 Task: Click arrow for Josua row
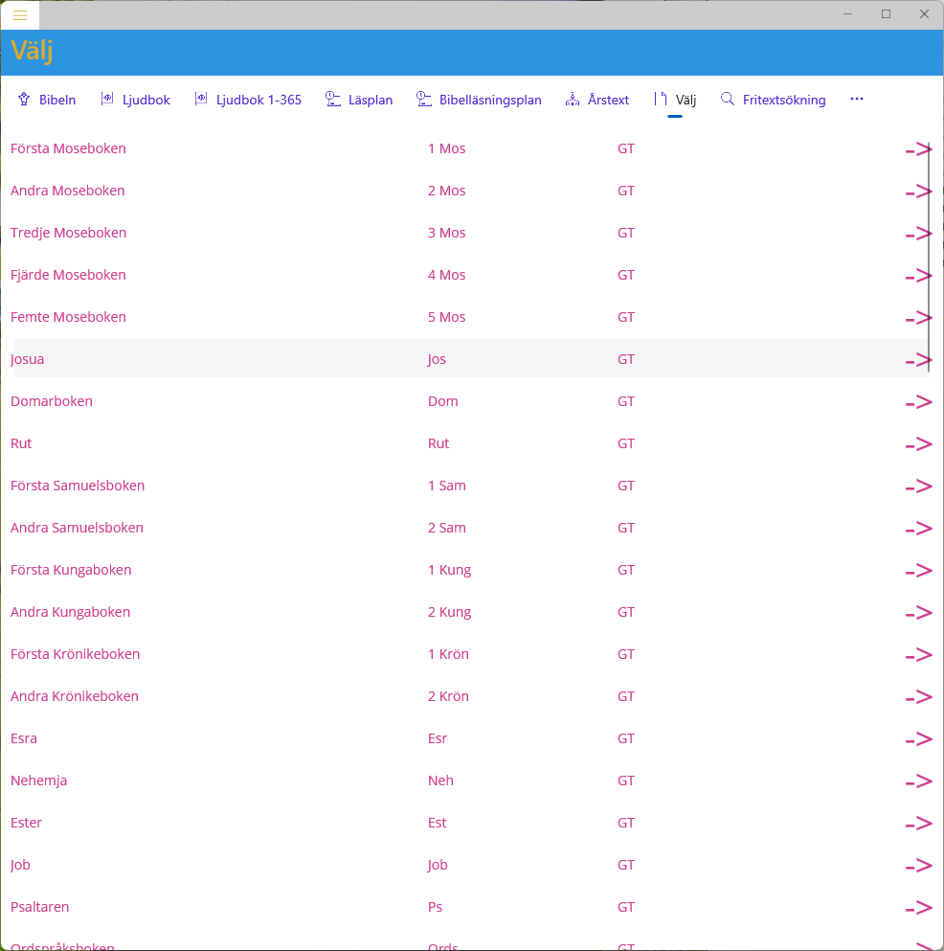tap(918, 360)
